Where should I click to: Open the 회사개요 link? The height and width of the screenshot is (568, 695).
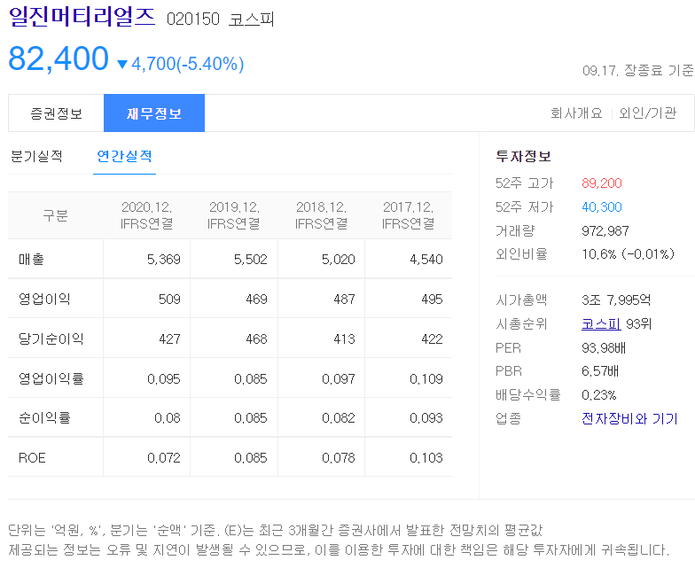(x=576, y=113)
